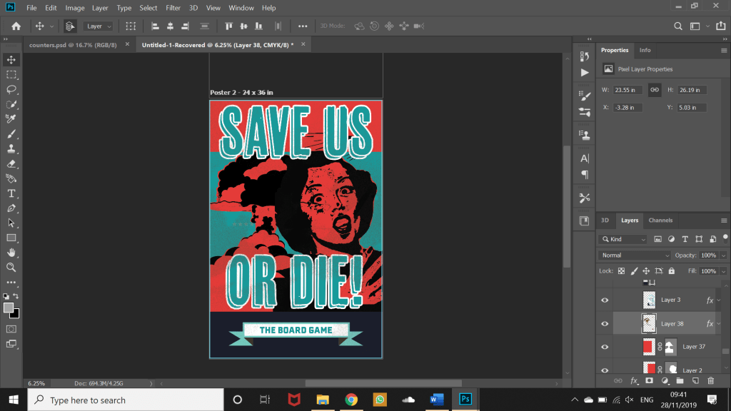Create a new layer group folder

[680, 381]
